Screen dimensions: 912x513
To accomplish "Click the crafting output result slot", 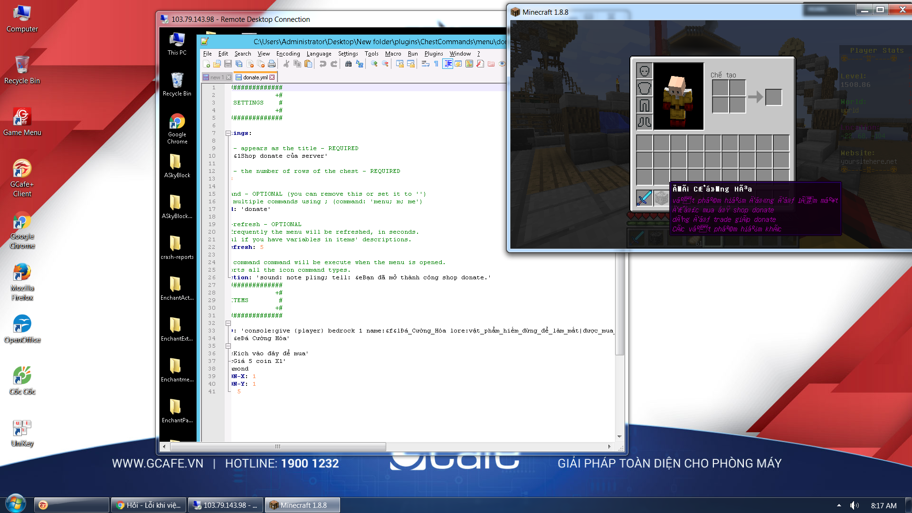I will tap(773, 97).
